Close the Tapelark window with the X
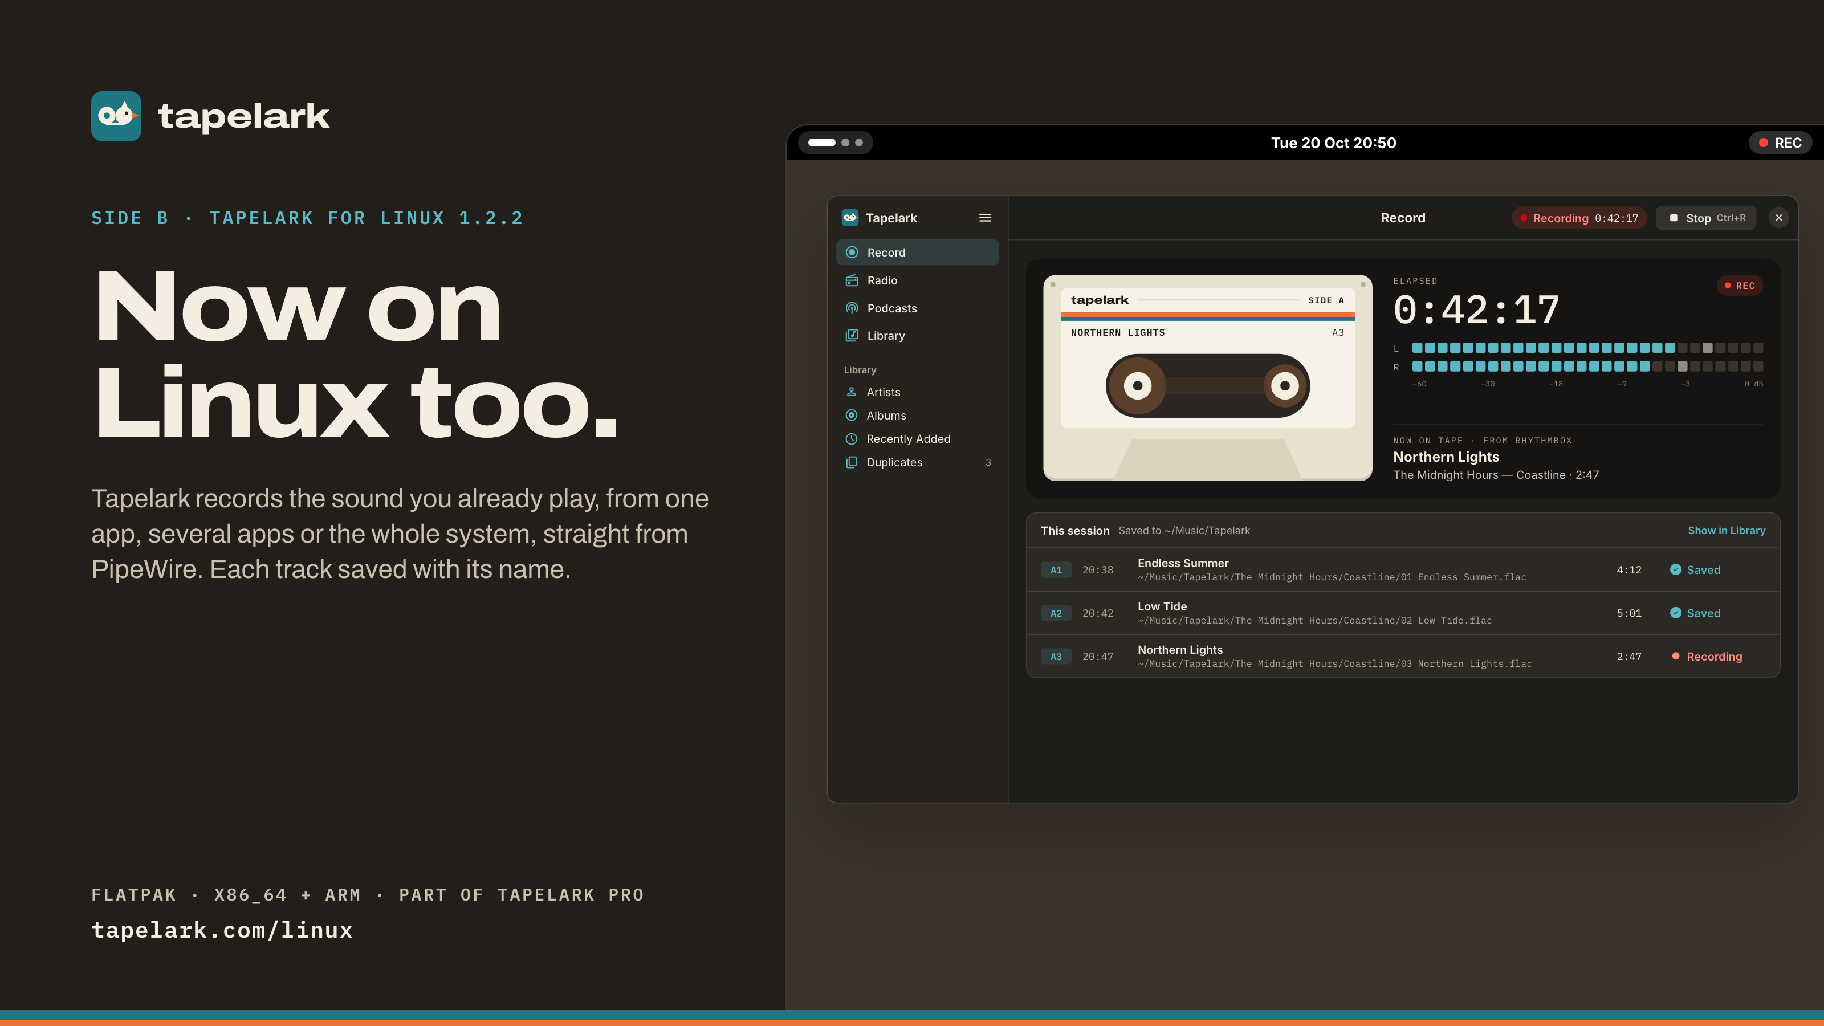 [x=1778, y=218]
